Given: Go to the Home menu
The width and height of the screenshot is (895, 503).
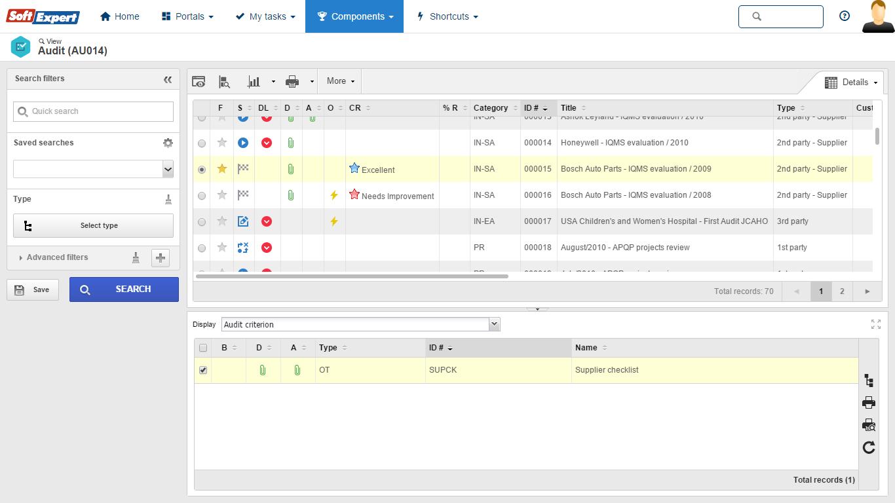Looking at the screenshot, I should [x=120, y=16].
